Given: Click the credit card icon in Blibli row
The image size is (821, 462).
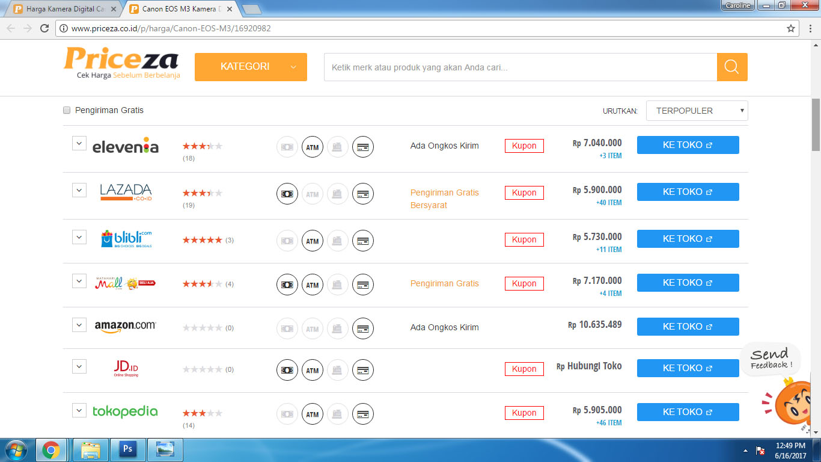Looking at the screenshot, I should (363, 241).
